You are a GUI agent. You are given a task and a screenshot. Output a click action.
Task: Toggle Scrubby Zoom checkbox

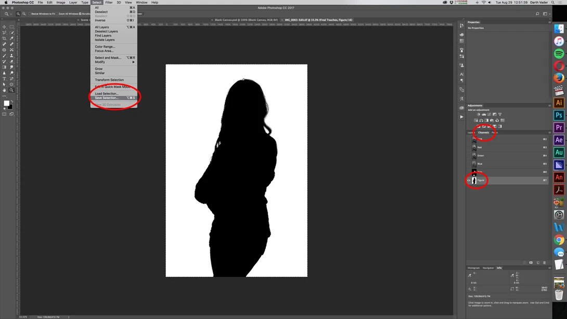(80, 14)
